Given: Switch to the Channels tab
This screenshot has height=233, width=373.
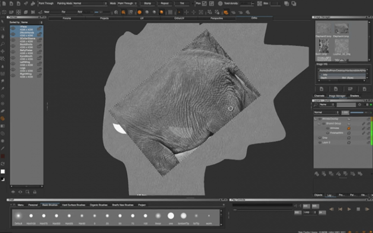Looking at the screenshot, I should [319, 96].
